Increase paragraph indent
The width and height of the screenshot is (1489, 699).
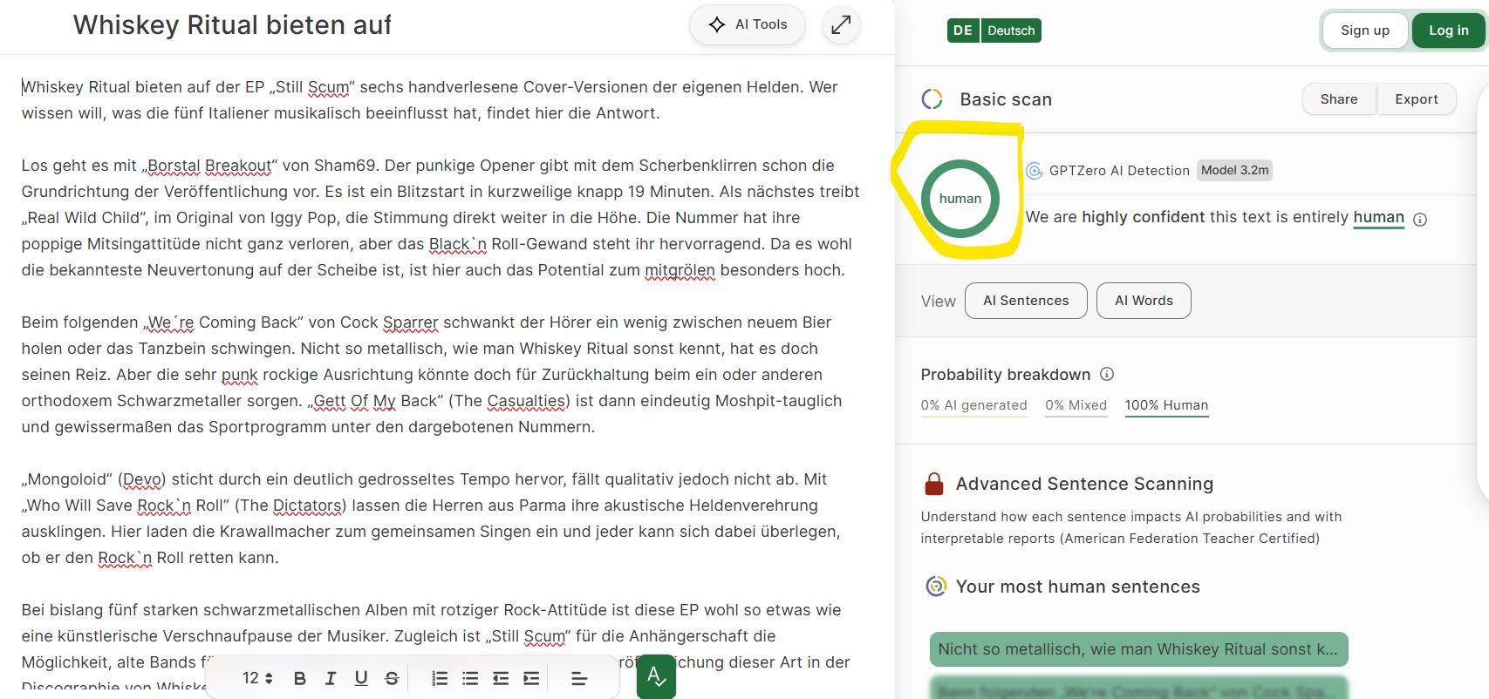(531, 678)
